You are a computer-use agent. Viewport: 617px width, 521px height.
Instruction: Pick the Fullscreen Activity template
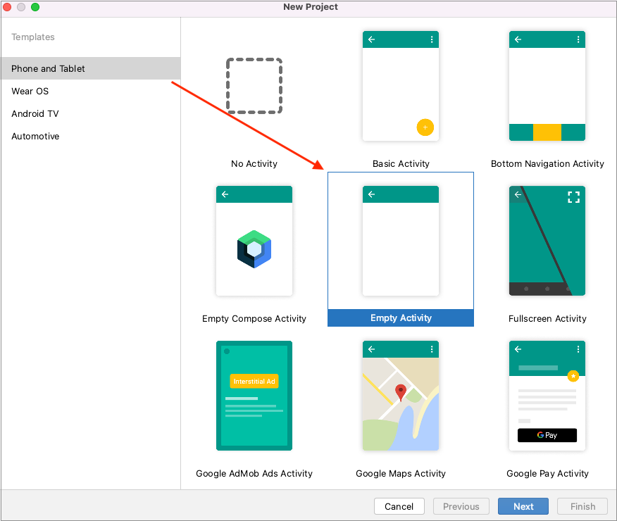pos(547,241)
